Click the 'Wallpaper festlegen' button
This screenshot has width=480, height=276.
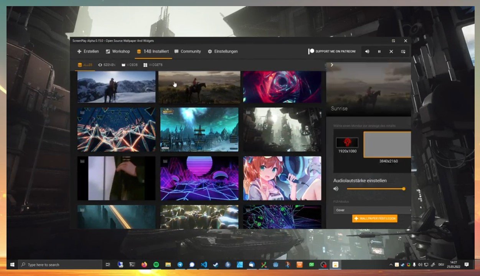pyautogui.click(x=374, y=218)
